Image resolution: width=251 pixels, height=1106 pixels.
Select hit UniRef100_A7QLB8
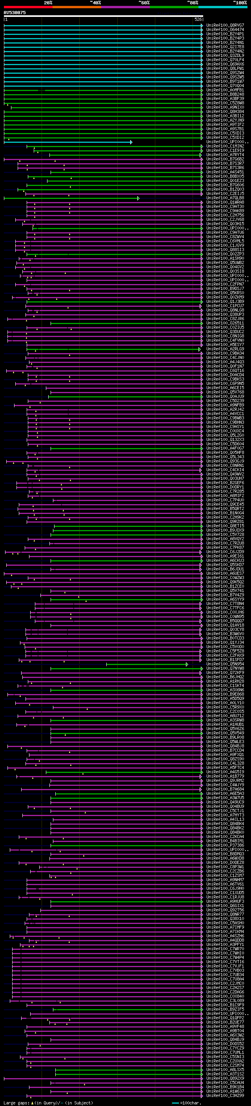click(225, 198)
